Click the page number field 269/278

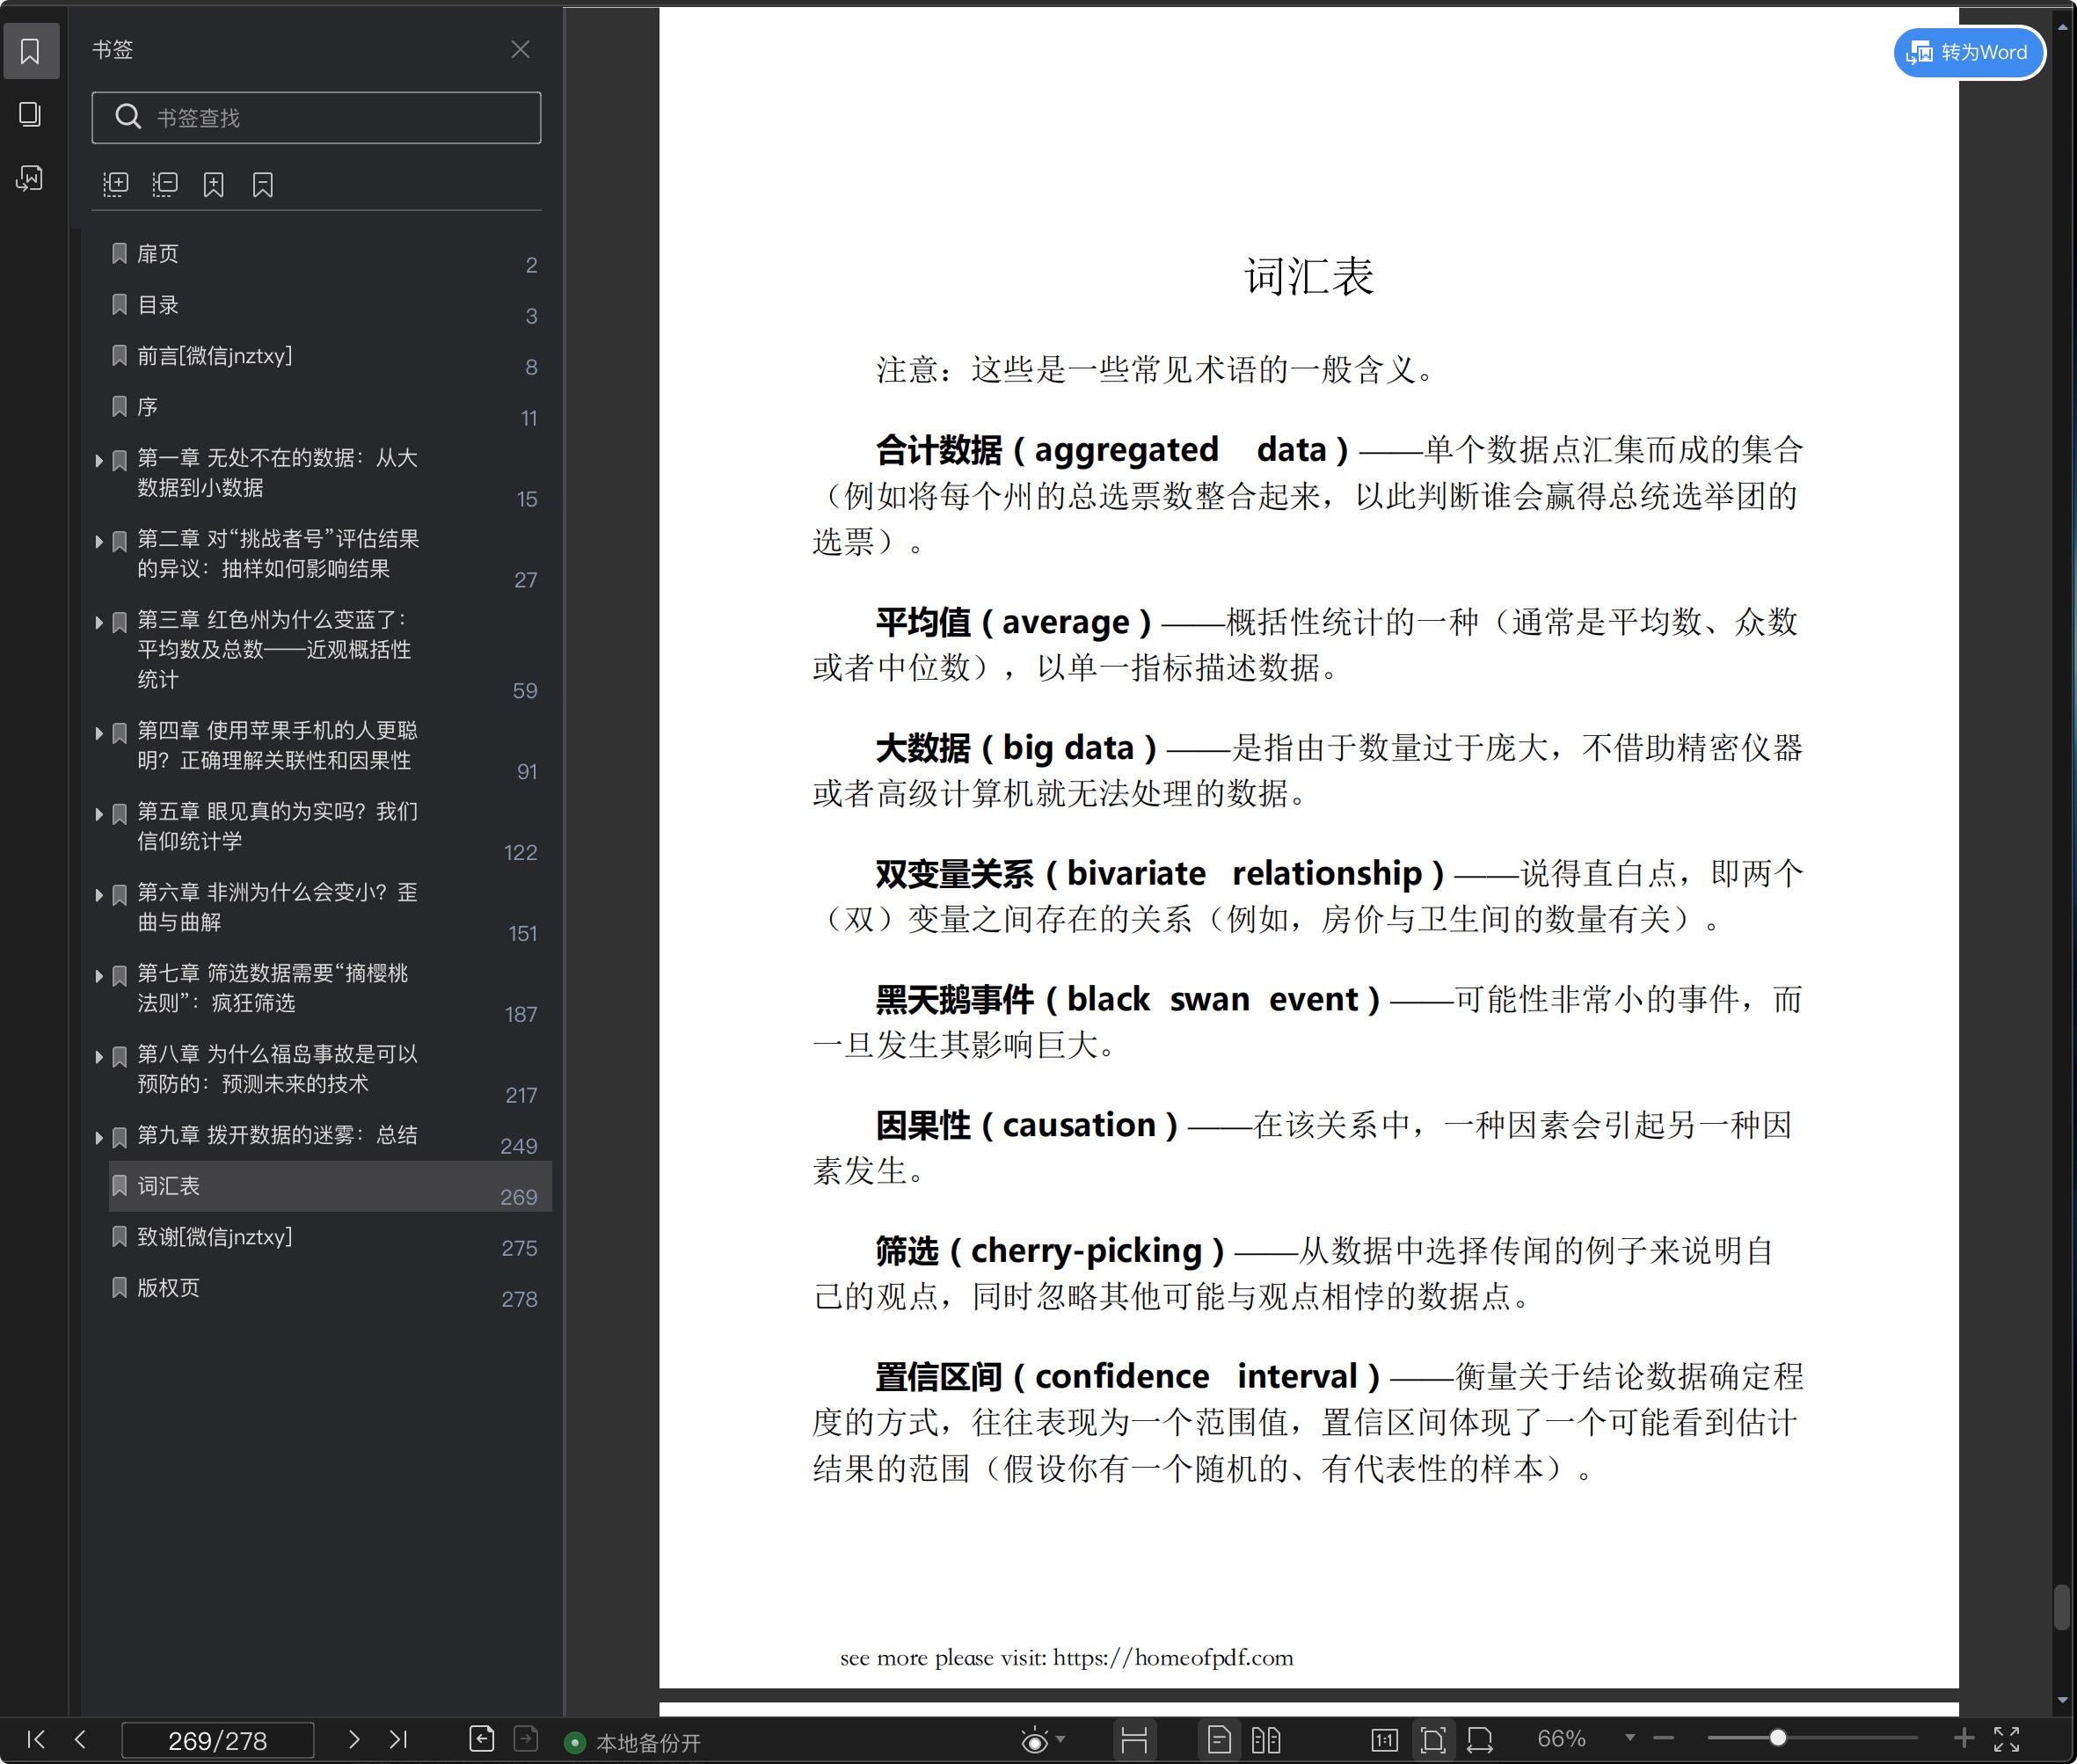click(217, 1740)
